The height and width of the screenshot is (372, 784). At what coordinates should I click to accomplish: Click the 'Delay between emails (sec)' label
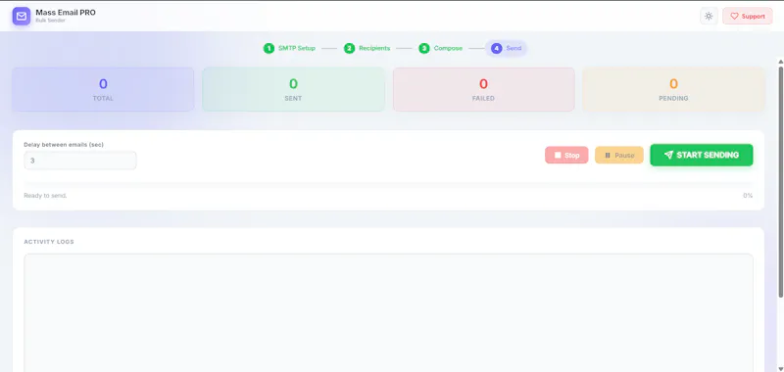pos(64,145)
